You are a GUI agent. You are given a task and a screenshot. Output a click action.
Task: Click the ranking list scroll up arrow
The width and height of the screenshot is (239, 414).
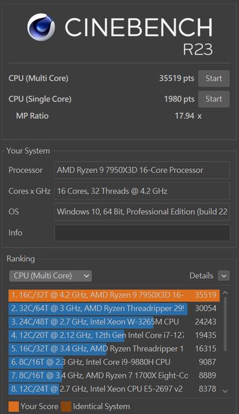(225, 293)
